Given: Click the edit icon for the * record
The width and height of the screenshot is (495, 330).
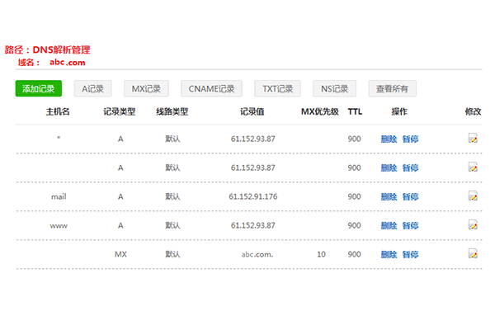Looking at the screenshot, I should click(x=473, y=139).
